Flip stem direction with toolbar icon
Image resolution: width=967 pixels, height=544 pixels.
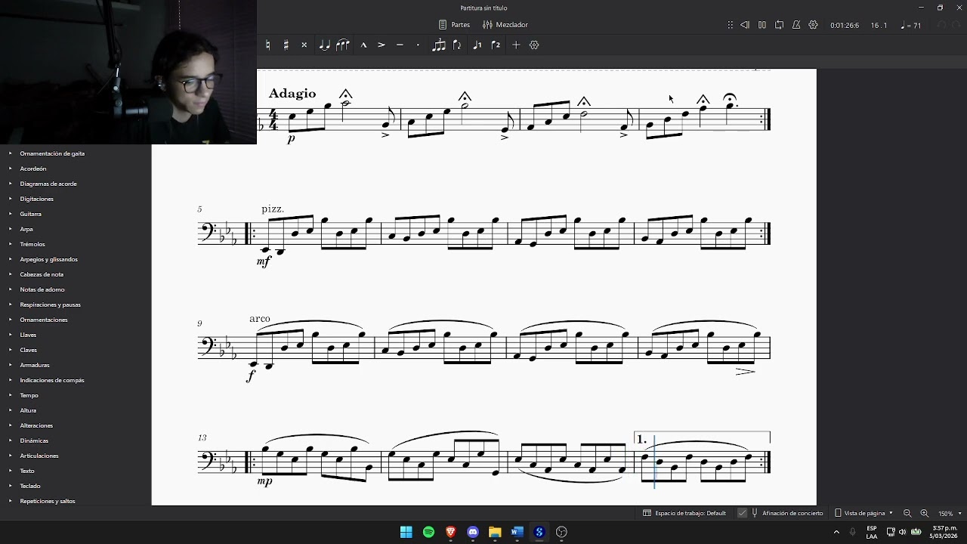click(x=457, y=45)
